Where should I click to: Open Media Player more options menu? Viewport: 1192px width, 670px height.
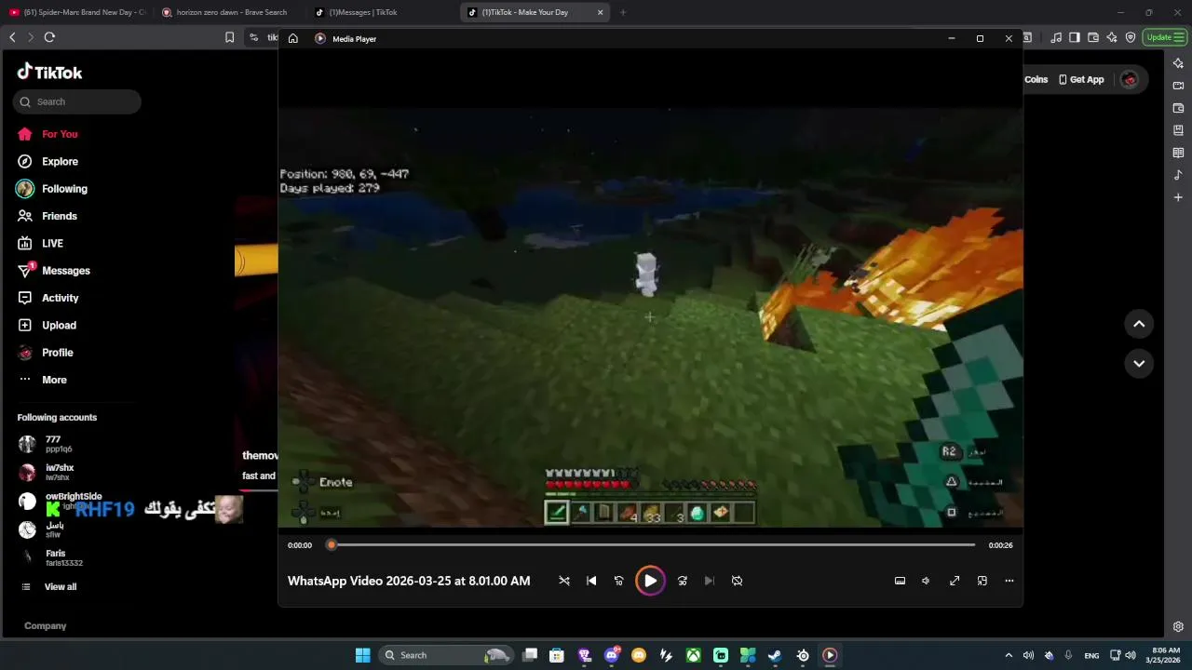click(1009, 581)
